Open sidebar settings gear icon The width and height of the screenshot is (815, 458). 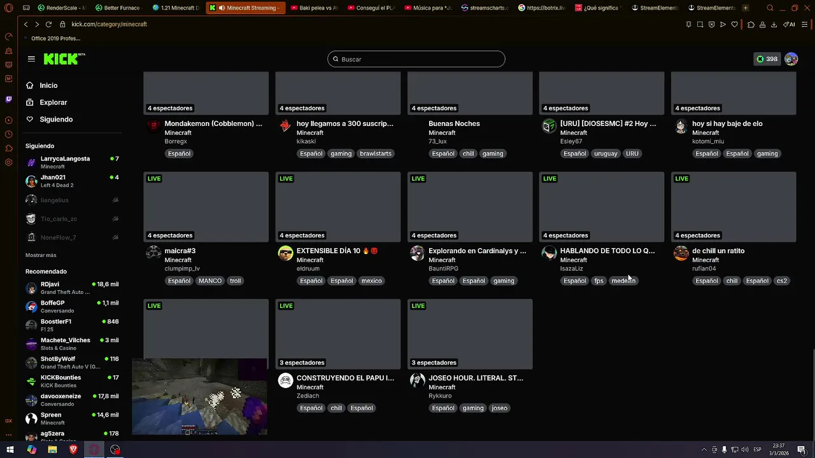8,162
